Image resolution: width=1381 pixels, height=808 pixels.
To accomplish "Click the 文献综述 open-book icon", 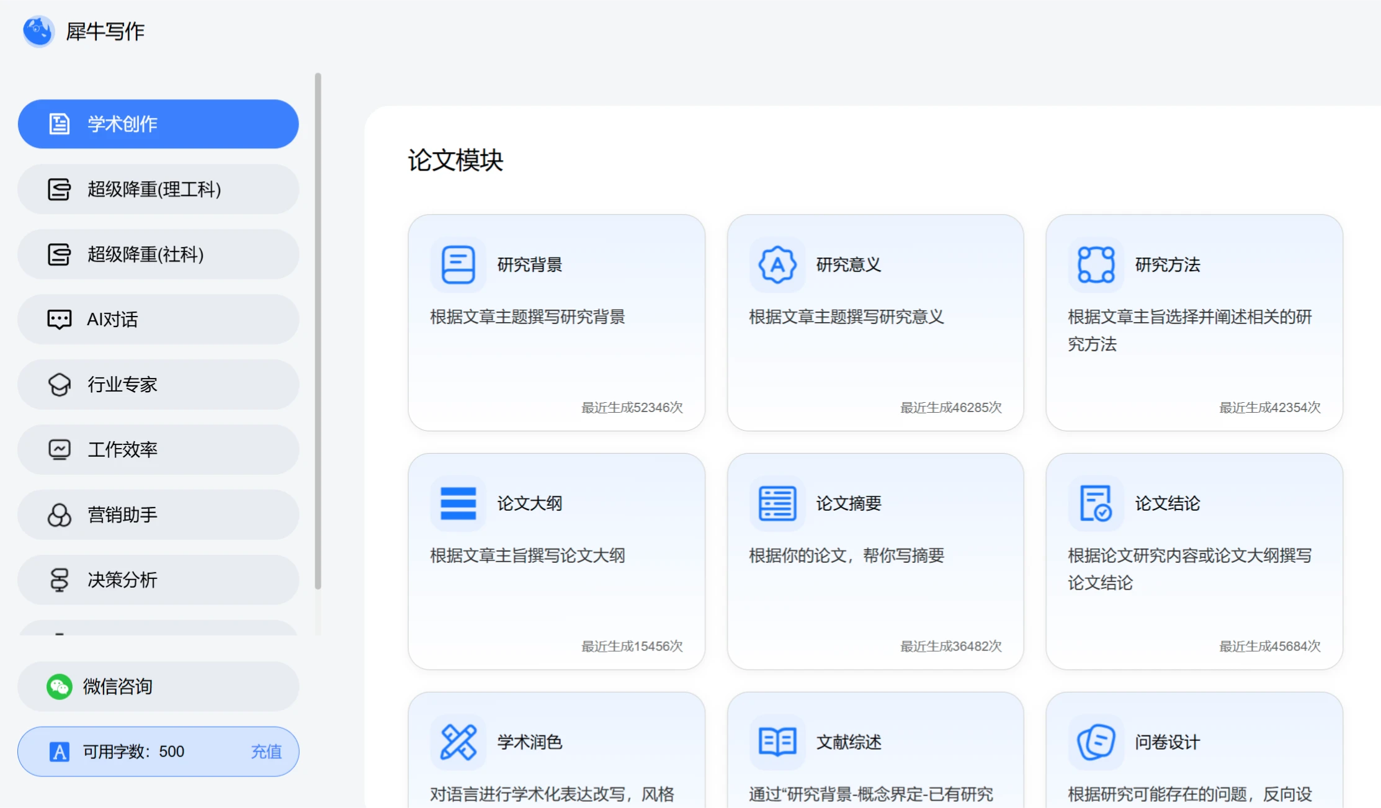I will tap(777, 742).
